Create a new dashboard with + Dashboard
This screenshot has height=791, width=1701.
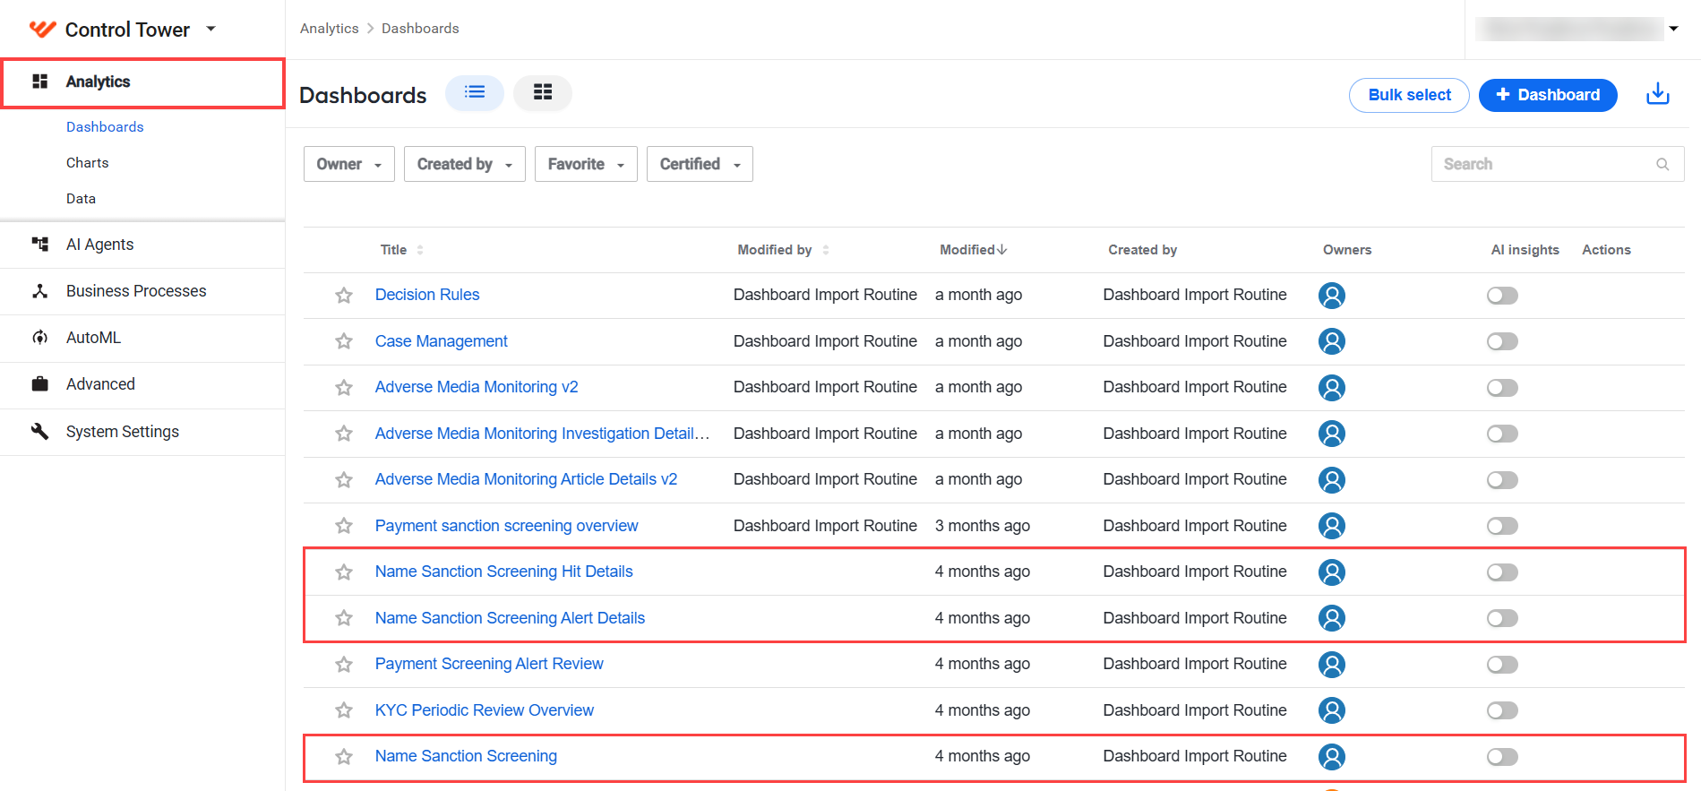(1548, 95)
